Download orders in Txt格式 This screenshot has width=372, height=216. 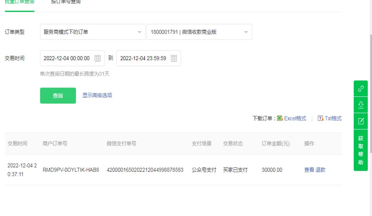330,119
